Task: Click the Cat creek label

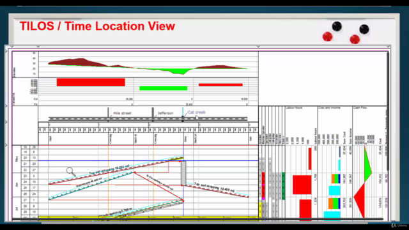Action: [x=196, y=112]
